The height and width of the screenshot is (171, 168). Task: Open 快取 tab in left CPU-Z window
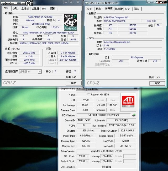[x=15, y=8]
